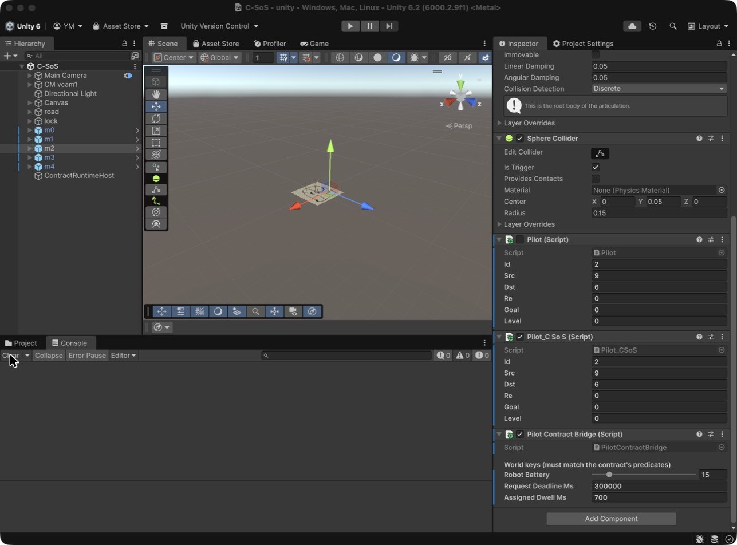Click the Step frame button
Image resolution: width=737 pixels, height=545 pixels.
tap(389, 26)
